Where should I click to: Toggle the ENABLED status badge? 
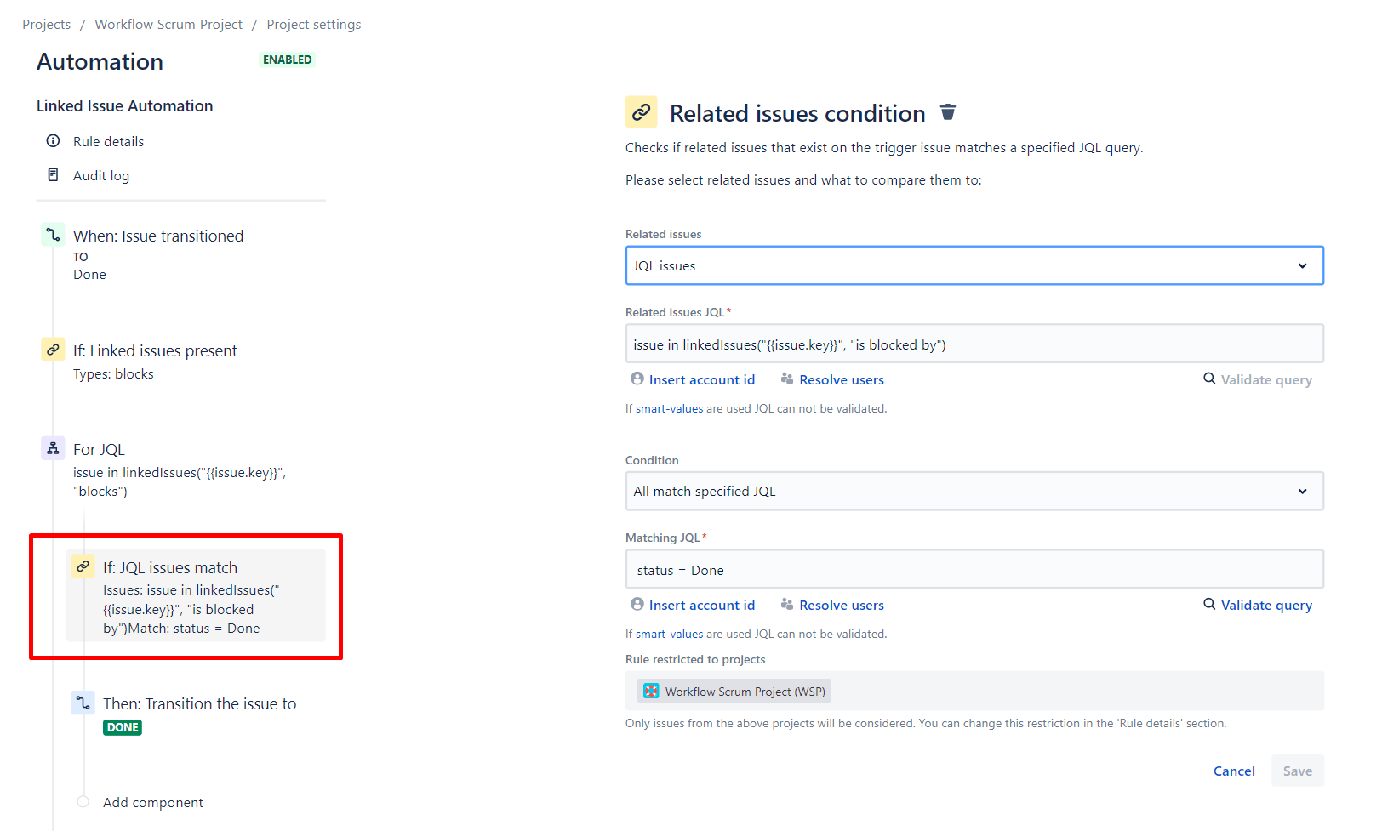click(287, 59)
